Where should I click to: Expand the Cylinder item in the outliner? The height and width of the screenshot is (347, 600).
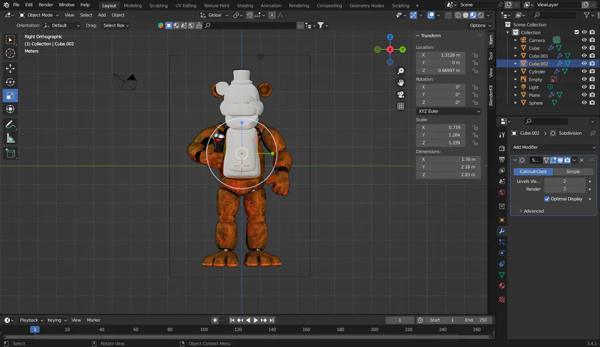(x=515, y=71)
